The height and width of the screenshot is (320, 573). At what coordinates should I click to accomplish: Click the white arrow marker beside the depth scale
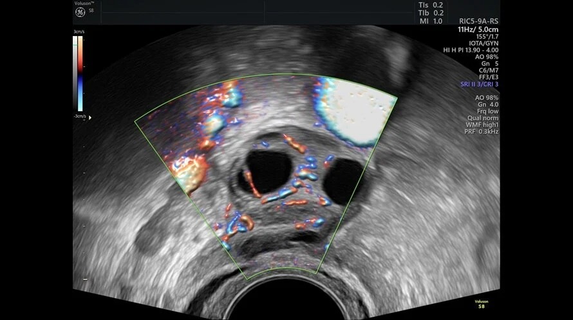click(x=90, y=118)
